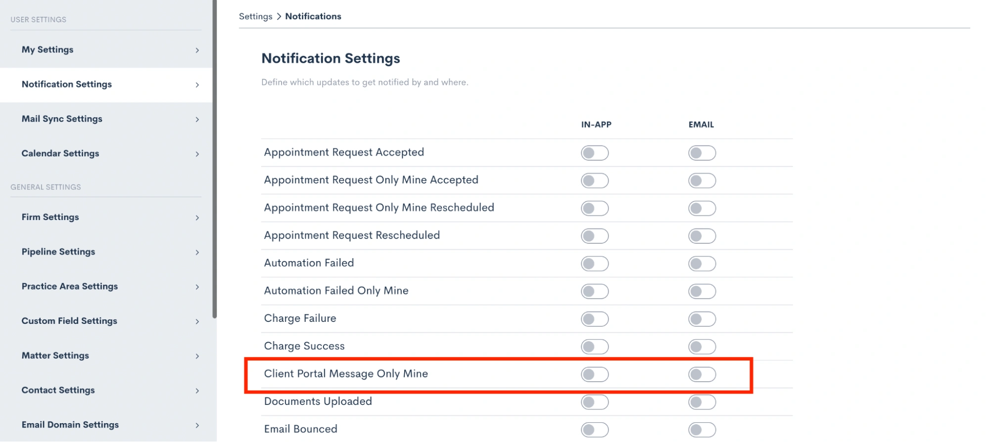989x442 pixels.
Task: Switch on in-app Documents Uploaded toggle
Action: 595,402
